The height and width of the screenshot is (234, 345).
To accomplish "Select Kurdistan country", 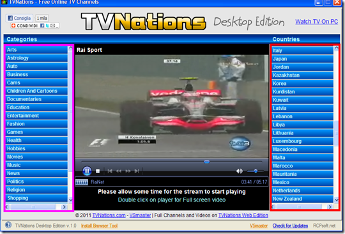I will click(x=303, y=92).
